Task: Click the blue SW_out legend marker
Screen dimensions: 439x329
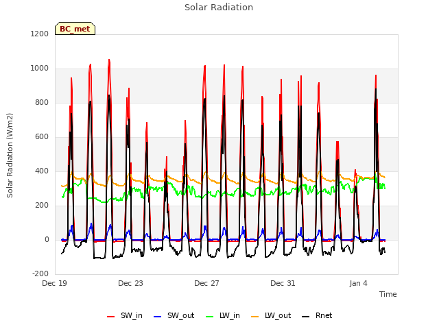Action: point(158,317)
